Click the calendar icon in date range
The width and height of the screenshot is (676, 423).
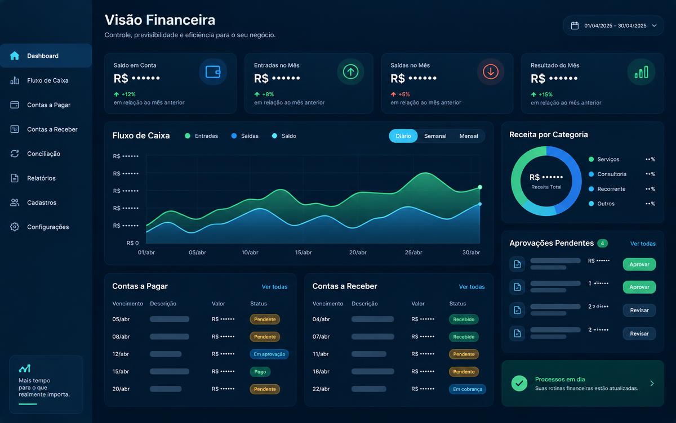pyautogui.click(x=575, y=25)
